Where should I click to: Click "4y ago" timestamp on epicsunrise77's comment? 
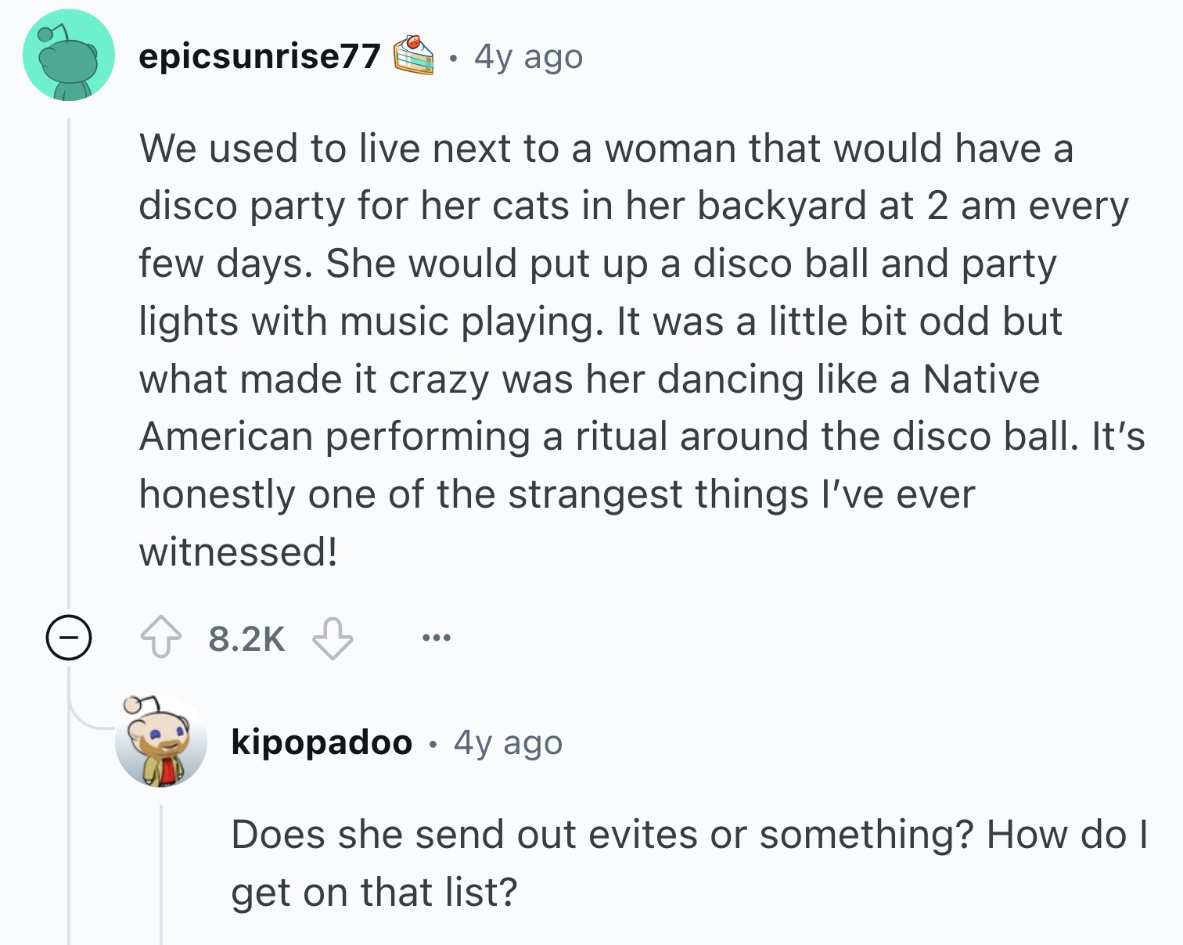click(x=528, y=56)
